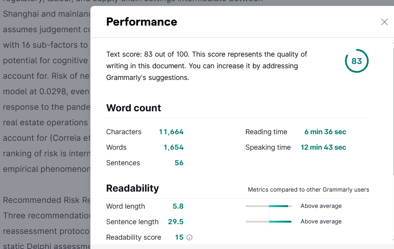394x249 pixels.
Task: Click the Word length value 5.8
Action: [178, 206]
